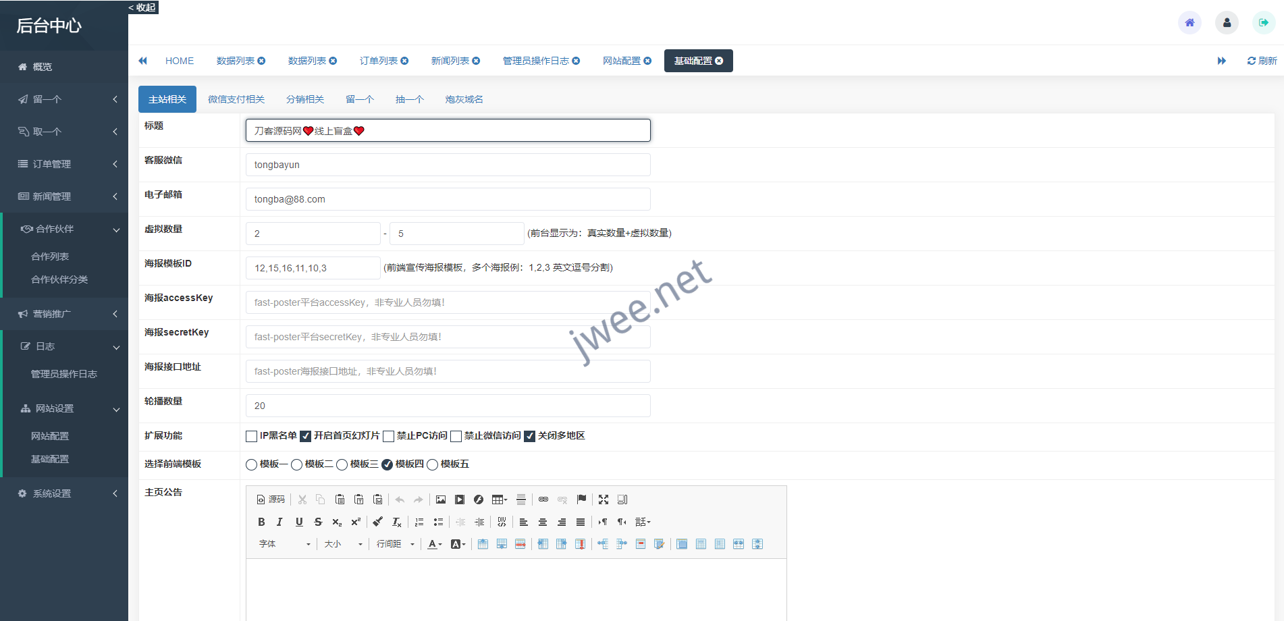Collapse the 合作伙伴 sidebar menu
Image resolution: width=1284 pixels, height=621 pixels.
tap(64, 229)
